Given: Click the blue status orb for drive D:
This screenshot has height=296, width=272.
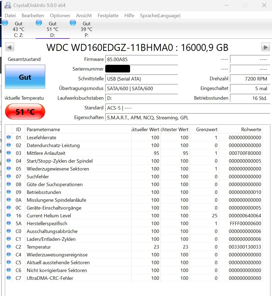Looking at the screenshot, I should [x=39, y=23].
